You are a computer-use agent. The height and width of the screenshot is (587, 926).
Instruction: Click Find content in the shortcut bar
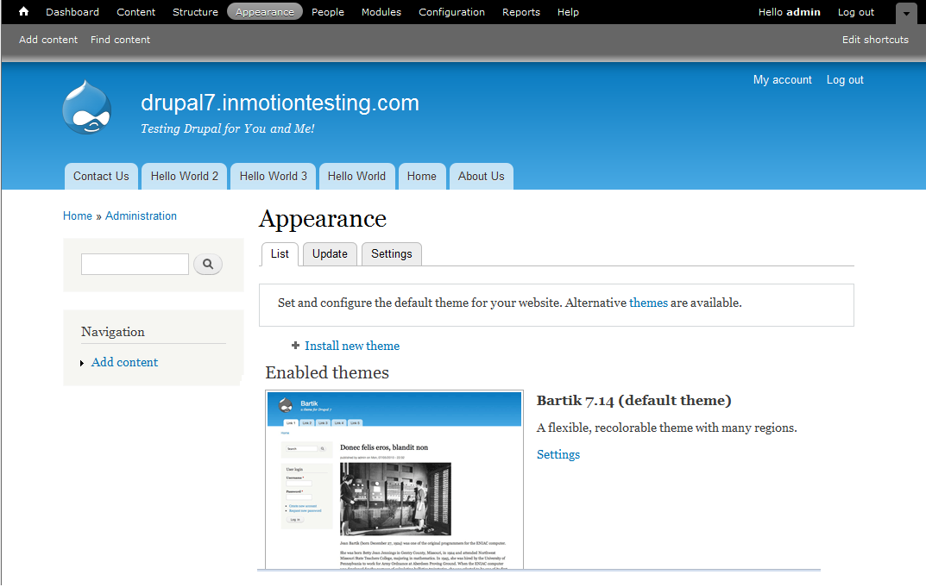(x=120, y=39)
